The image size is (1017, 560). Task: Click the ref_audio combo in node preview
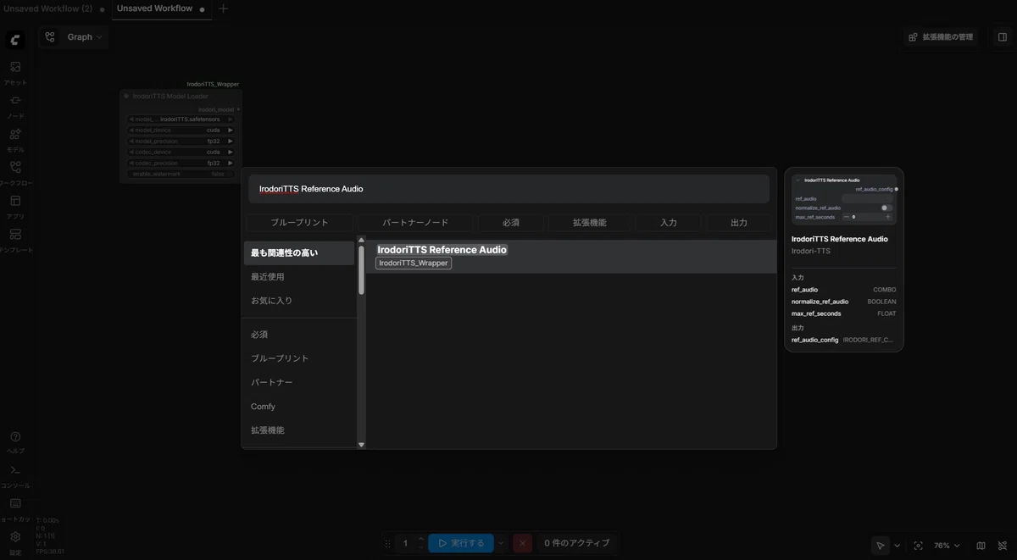869,198
